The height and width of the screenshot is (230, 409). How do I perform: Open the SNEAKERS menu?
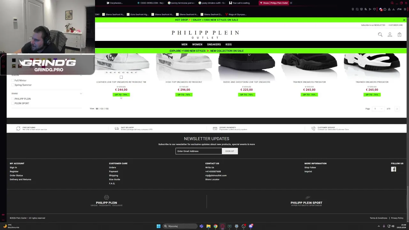pyautogui.click(x=214, y=44)
